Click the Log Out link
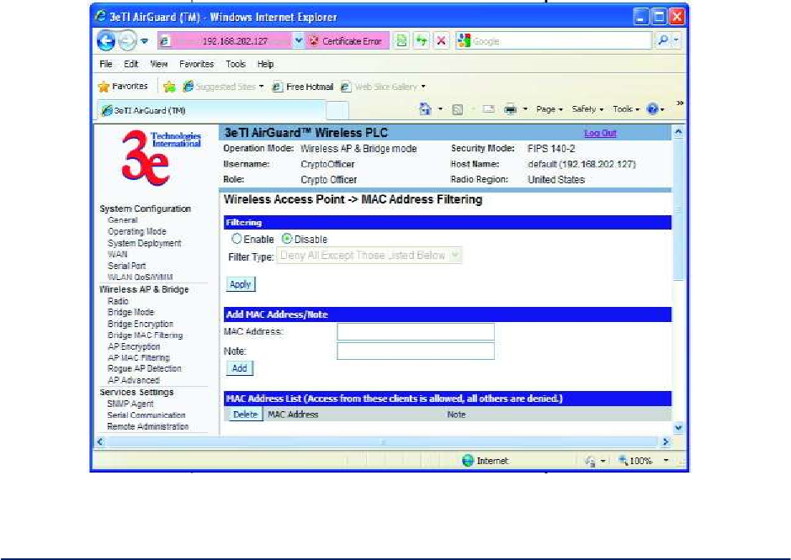Viewport: 791px width, 560px height. point(600,133)
